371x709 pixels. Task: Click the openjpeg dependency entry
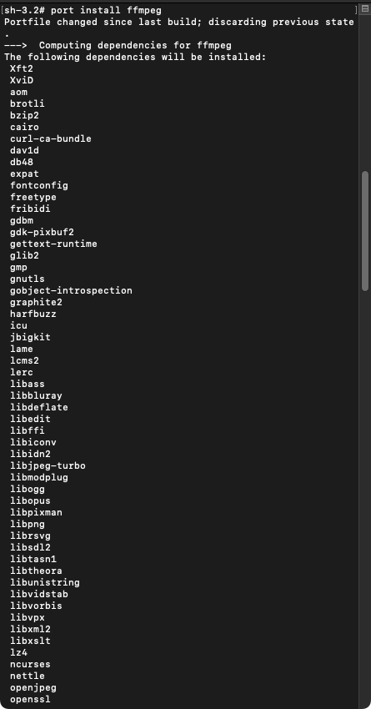click(33, 688)
